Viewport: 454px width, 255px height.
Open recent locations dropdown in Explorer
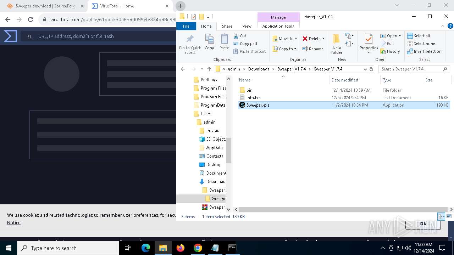tap(202, 69)
